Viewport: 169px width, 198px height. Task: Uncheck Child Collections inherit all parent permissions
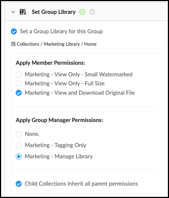(19, 184)
